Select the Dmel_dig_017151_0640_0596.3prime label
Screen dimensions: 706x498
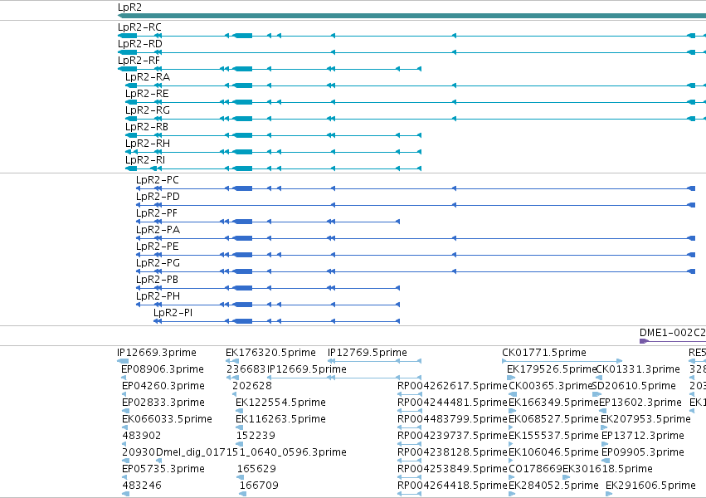pyautogui.click(x=251, y=452)
